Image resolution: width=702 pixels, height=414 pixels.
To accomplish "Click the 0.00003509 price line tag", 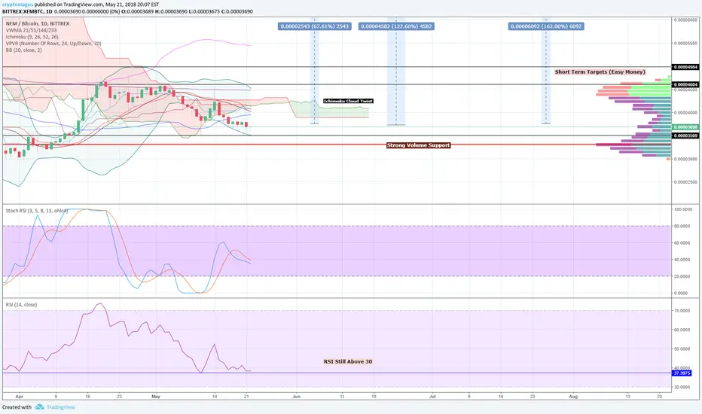I will coord(686,135).
